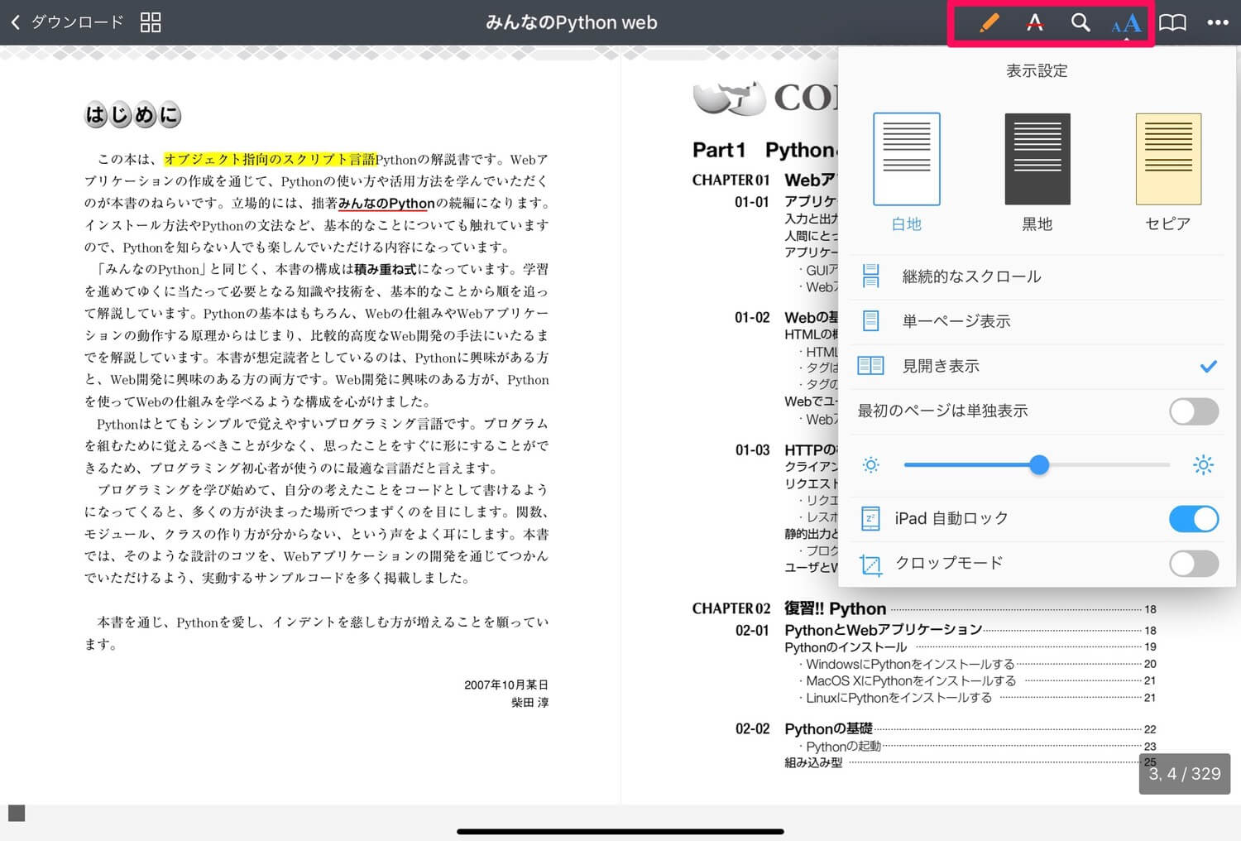This screenshot has width=1241, height=841.
Task: Tap the low brightness sun icon
Action: (x=870, y=465)
